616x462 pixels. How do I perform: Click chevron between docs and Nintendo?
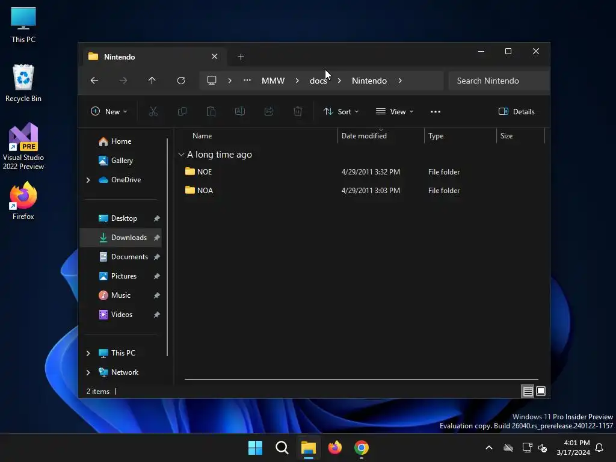coord(339,81)
